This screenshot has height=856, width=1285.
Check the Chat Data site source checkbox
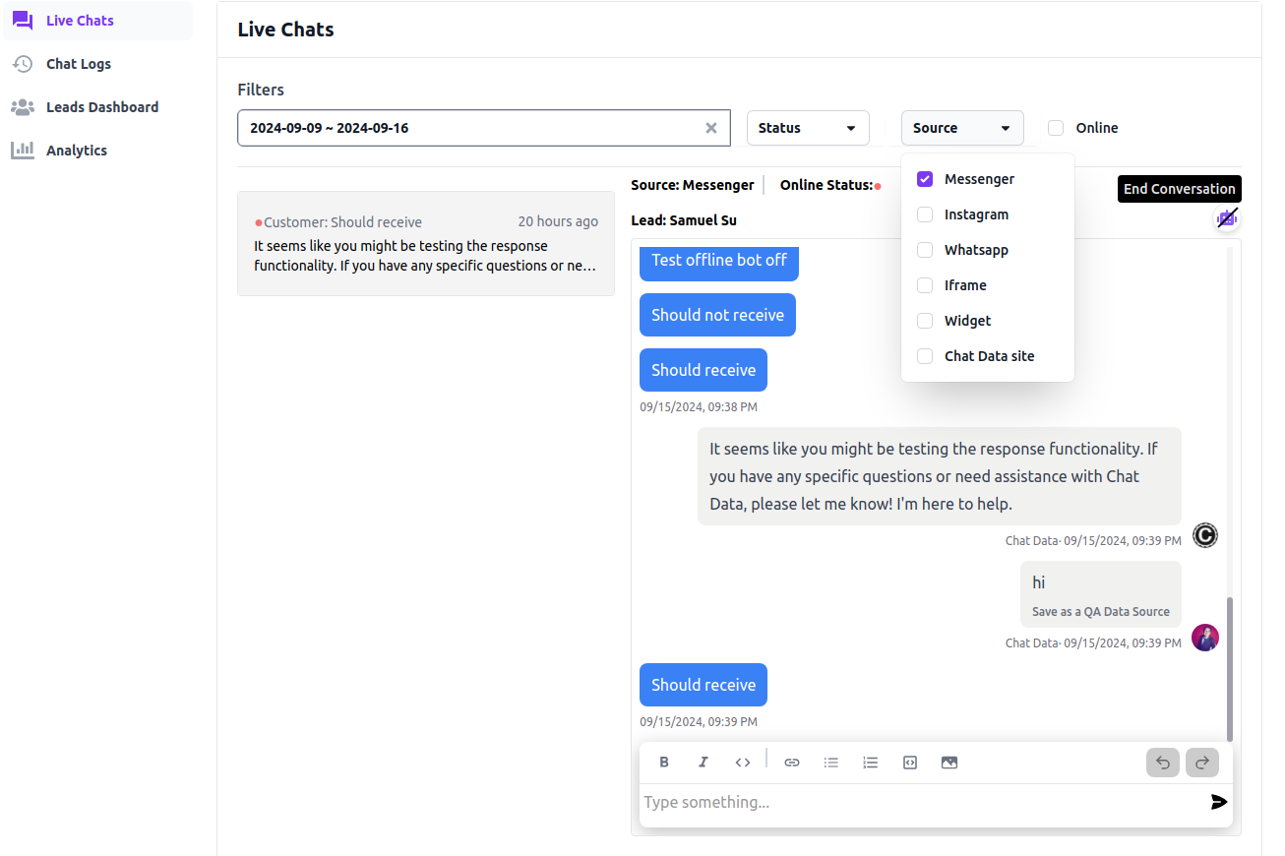(x=925, y=356)
